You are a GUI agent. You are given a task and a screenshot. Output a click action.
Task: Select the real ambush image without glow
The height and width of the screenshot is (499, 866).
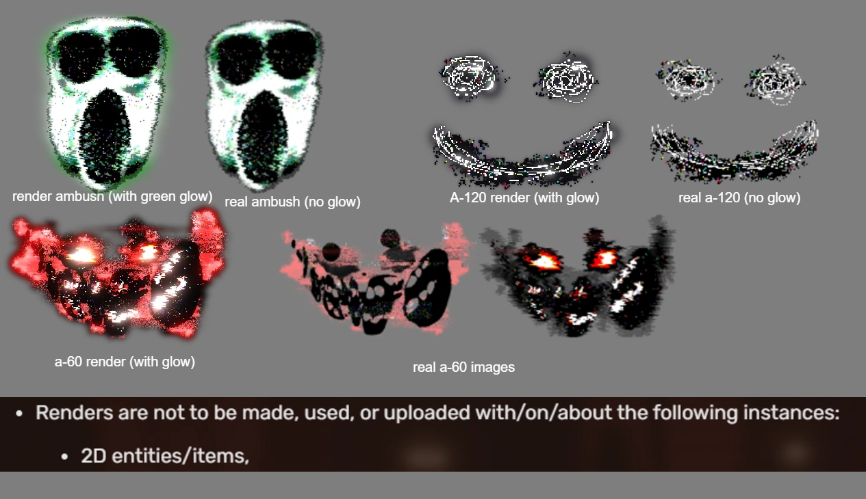click(x=264, y=108)
